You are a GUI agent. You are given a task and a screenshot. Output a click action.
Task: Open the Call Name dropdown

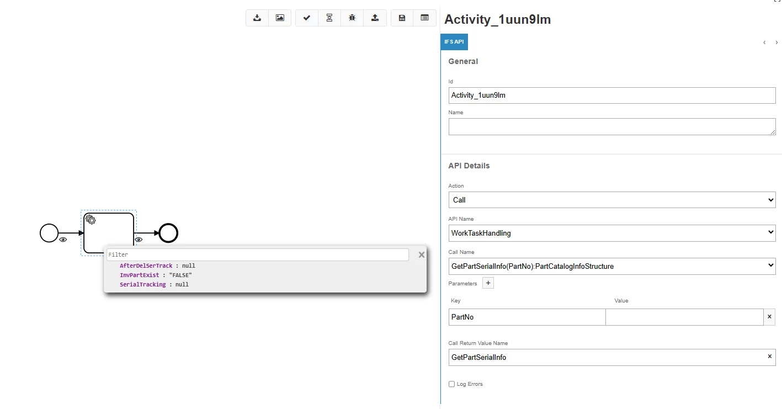coord(612,266)
